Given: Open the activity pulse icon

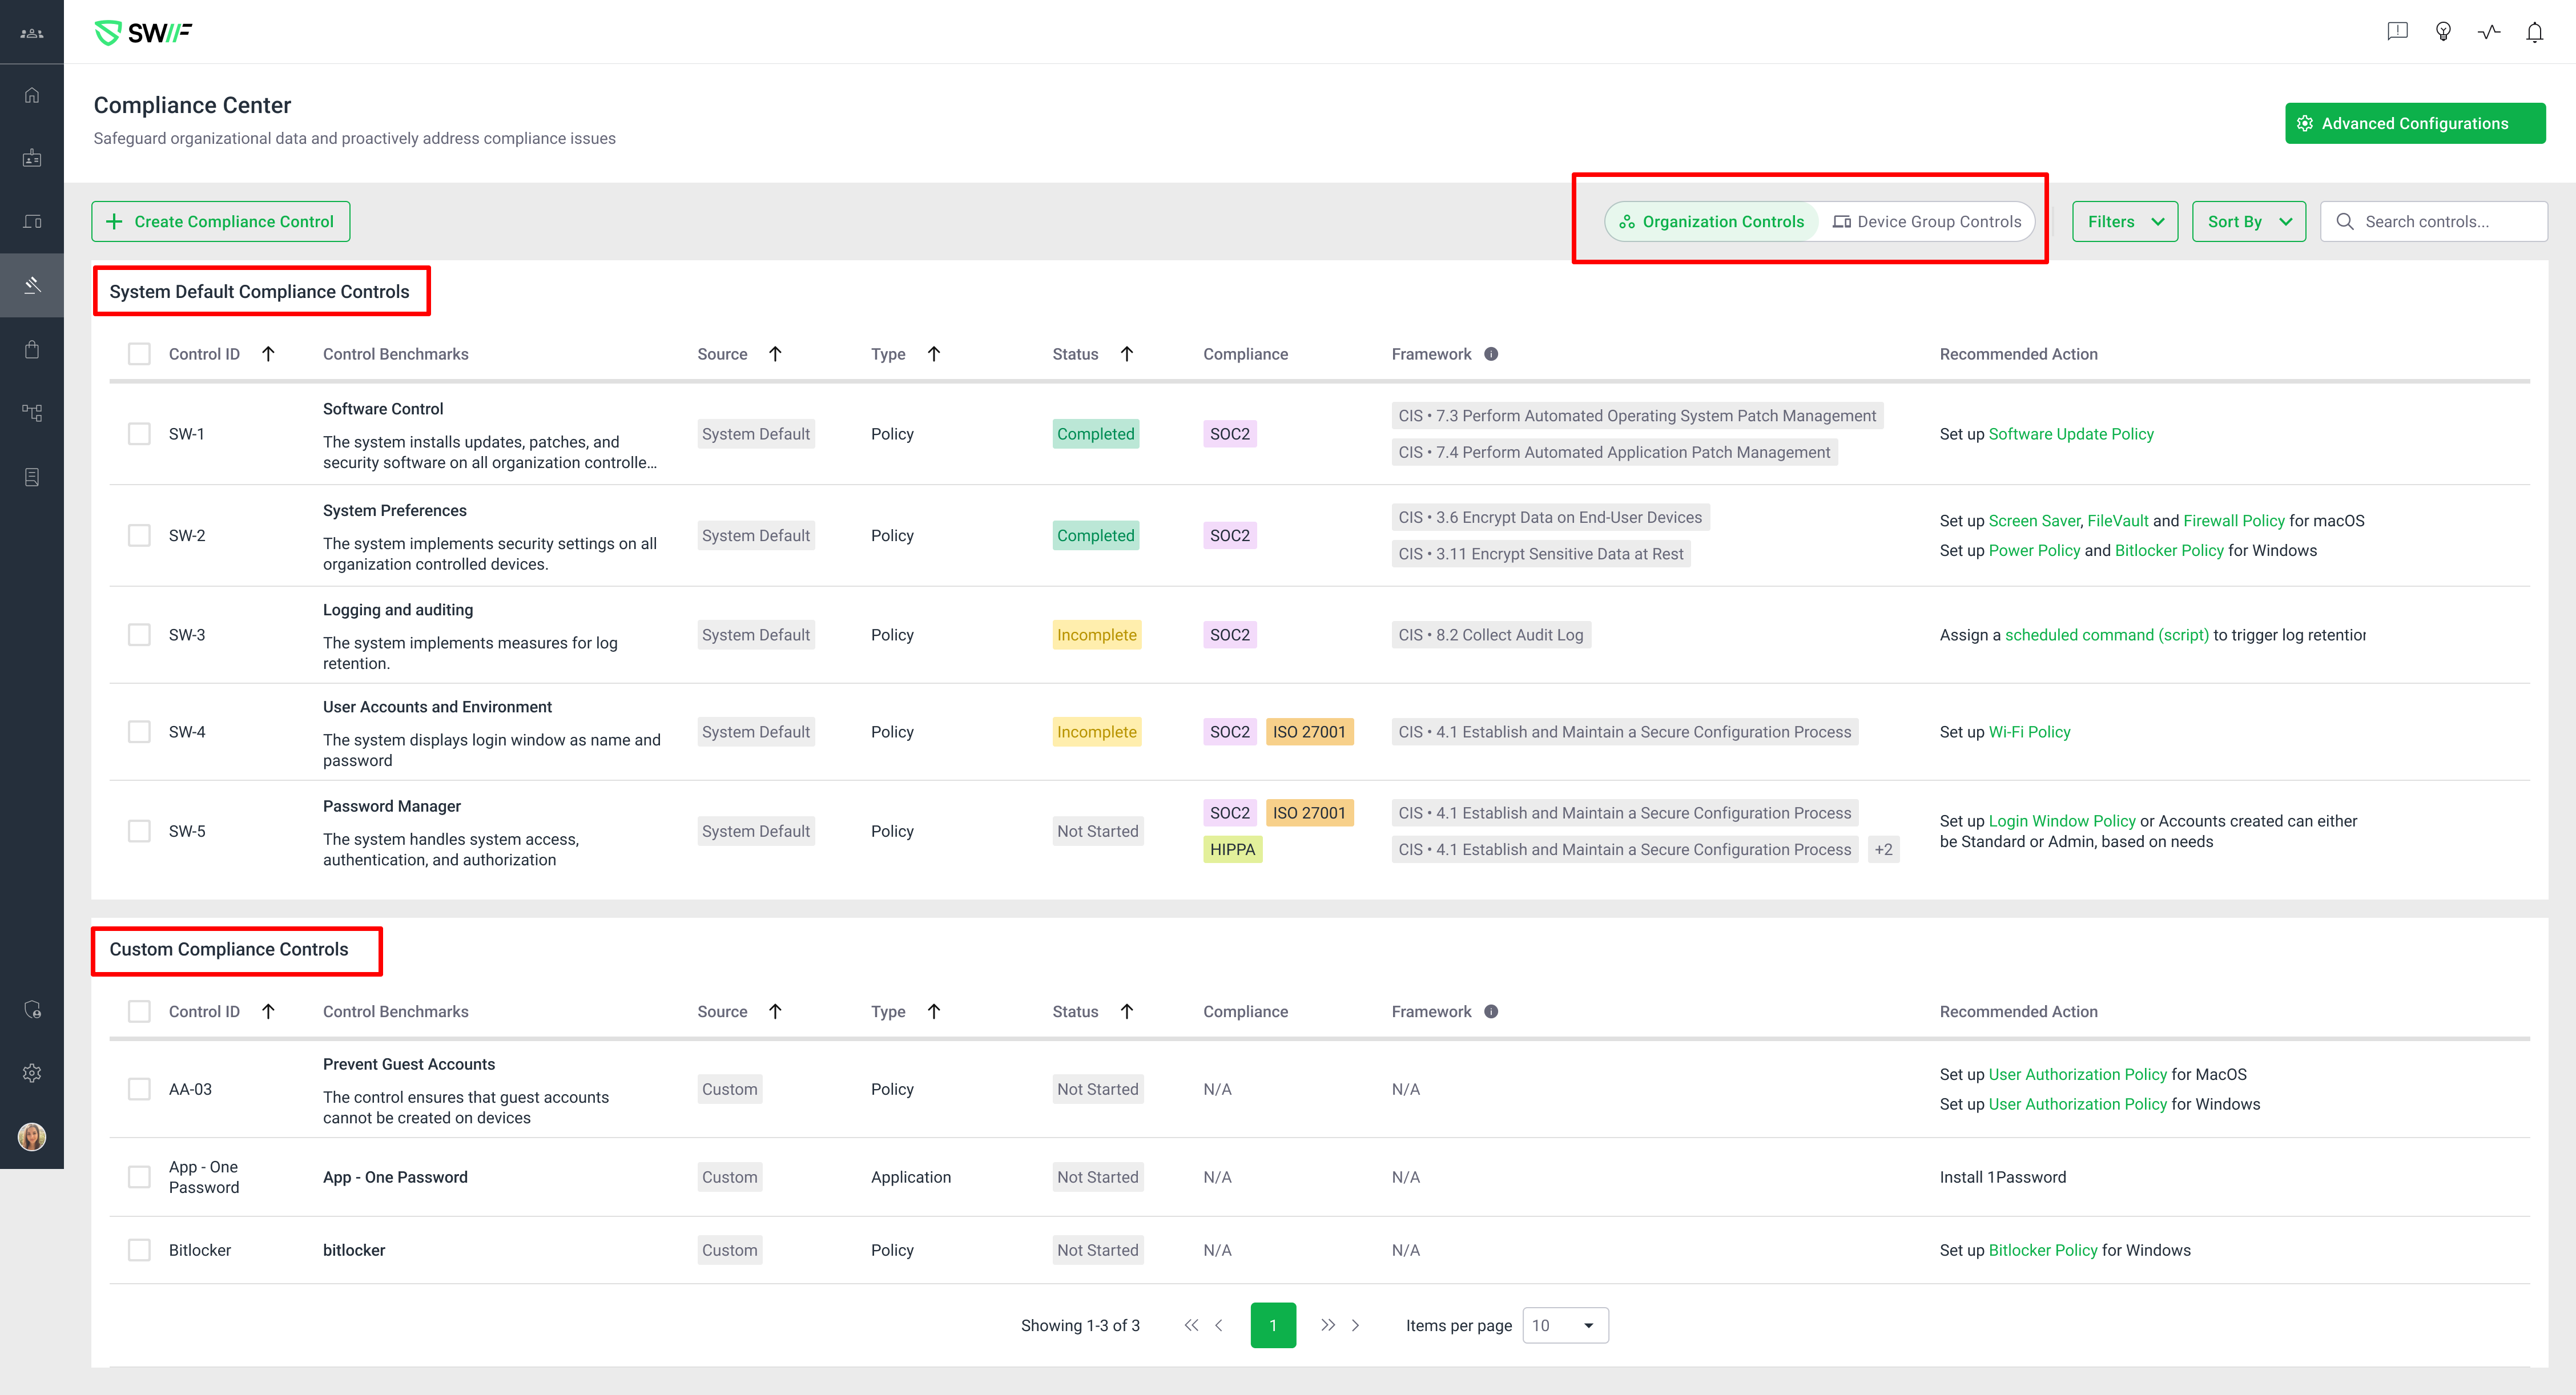Looking at the screenshot, I should click(x=2489, y=32).
